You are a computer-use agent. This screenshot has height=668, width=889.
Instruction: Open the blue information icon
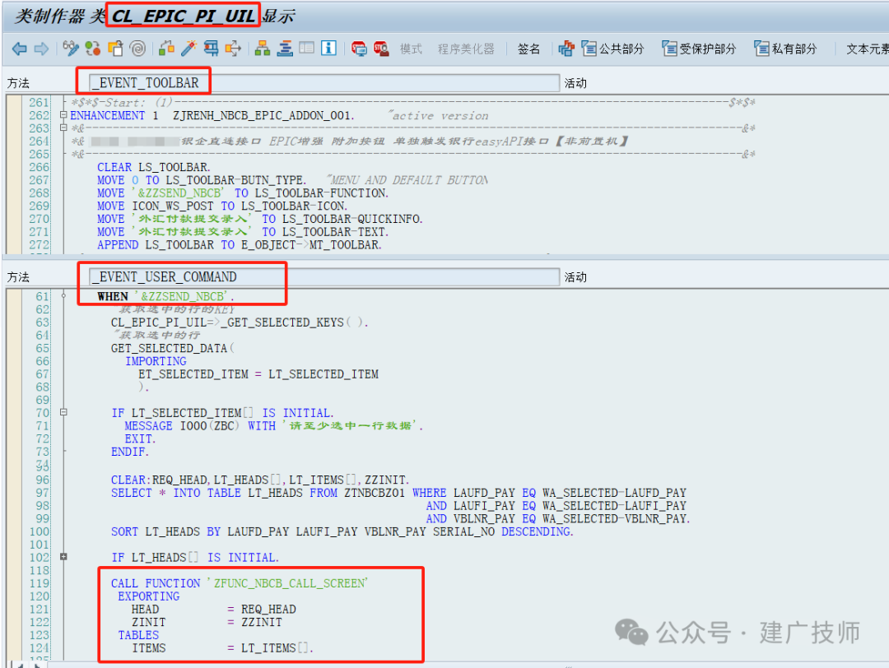point(328,49)
